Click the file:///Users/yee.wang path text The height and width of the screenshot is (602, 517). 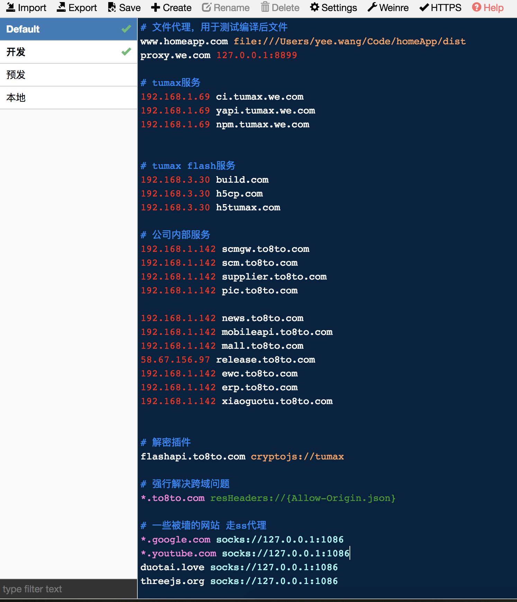pyautogui.click(x=350, y=41)
